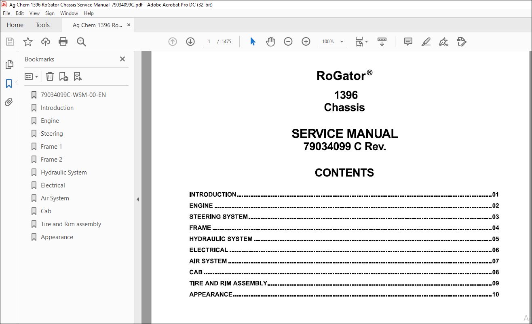
Task: Activate the Hand pan tool
Action: pyautogui.click(x=270, y=42)
